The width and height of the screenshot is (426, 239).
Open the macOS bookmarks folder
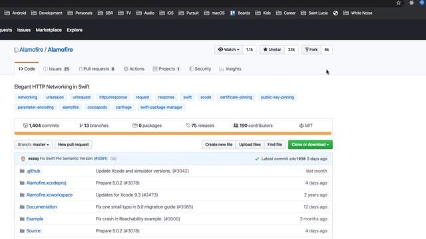tap(214, 13)
